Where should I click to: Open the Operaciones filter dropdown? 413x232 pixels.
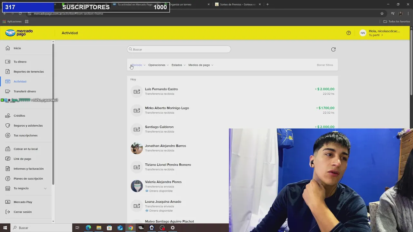point(158,65)
